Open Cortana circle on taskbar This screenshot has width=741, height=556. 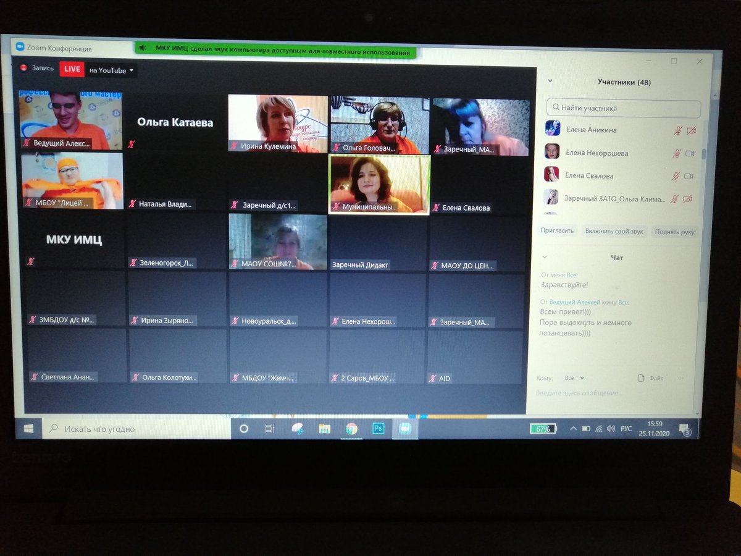point(243,429)
